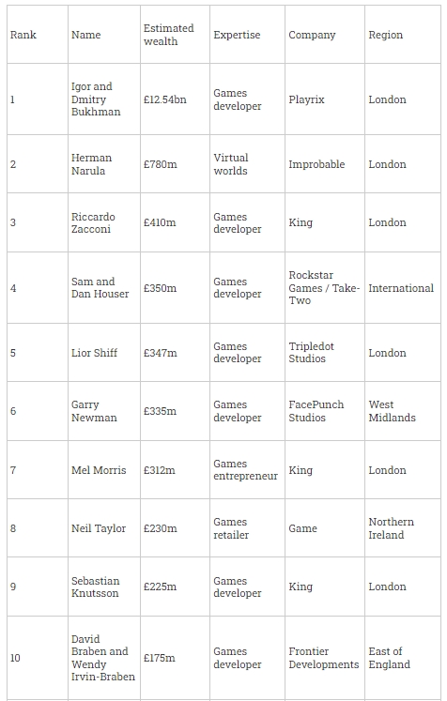Click the Improbable company cell
447x701 pixels.
click(x=325, y=163)
